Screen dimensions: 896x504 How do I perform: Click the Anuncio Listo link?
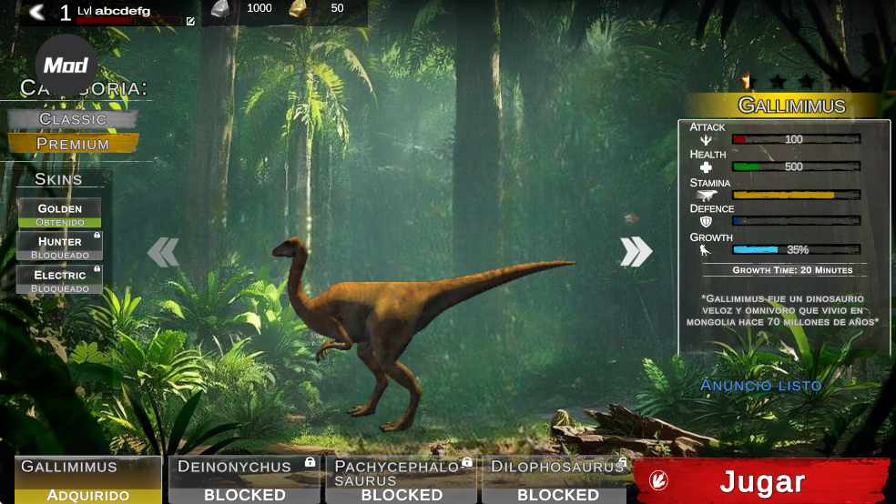point(760,385)
